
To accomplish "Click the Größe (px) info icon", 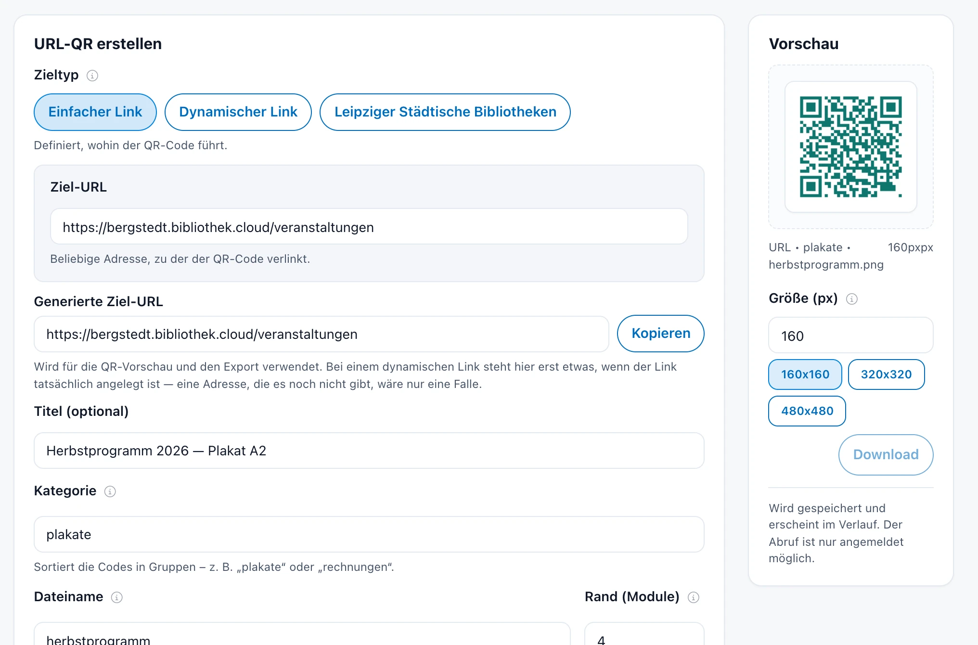I will [x=851, y=299].
